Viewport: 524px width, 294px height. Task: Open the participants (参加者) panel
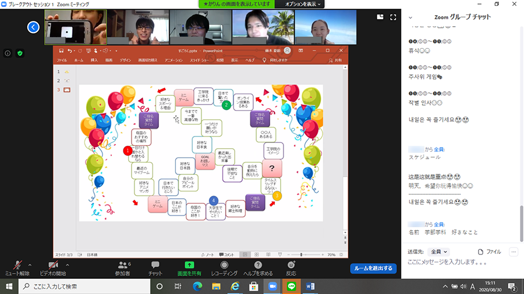(122, 265)
